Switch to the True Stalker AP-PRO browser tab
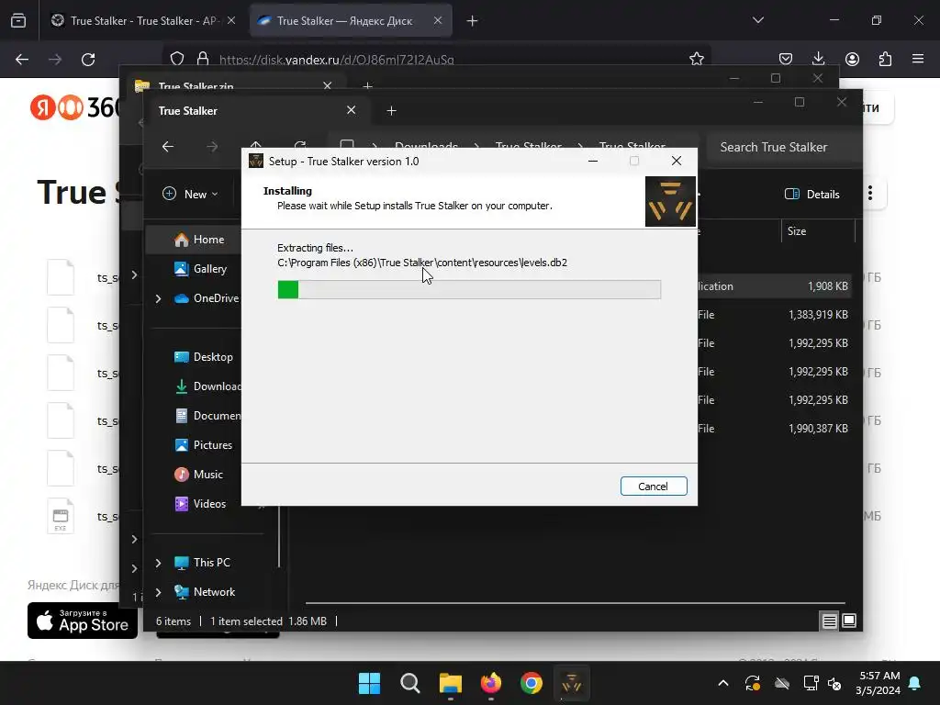Viewport: 940px width, 705px height. (143, 20)
